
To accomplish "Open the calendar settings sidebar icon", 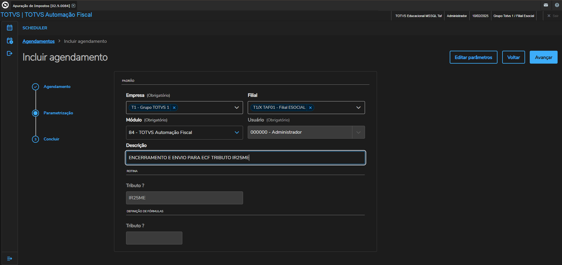I will [10, 41].
